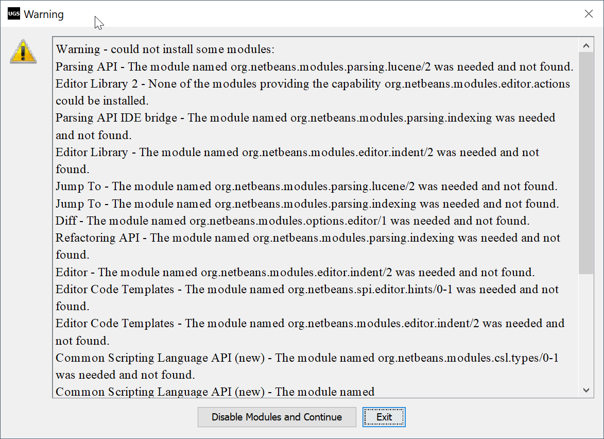Place cursor on the Diff module message

[x=292, y=221]
